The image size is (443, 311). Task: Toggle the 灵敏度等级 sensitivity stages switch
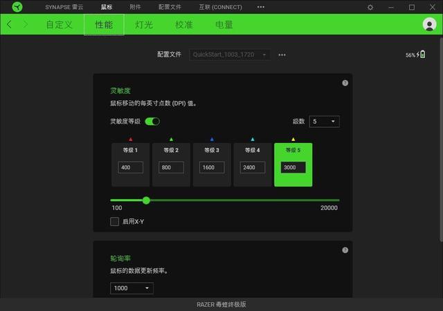[x=152, y=122]
